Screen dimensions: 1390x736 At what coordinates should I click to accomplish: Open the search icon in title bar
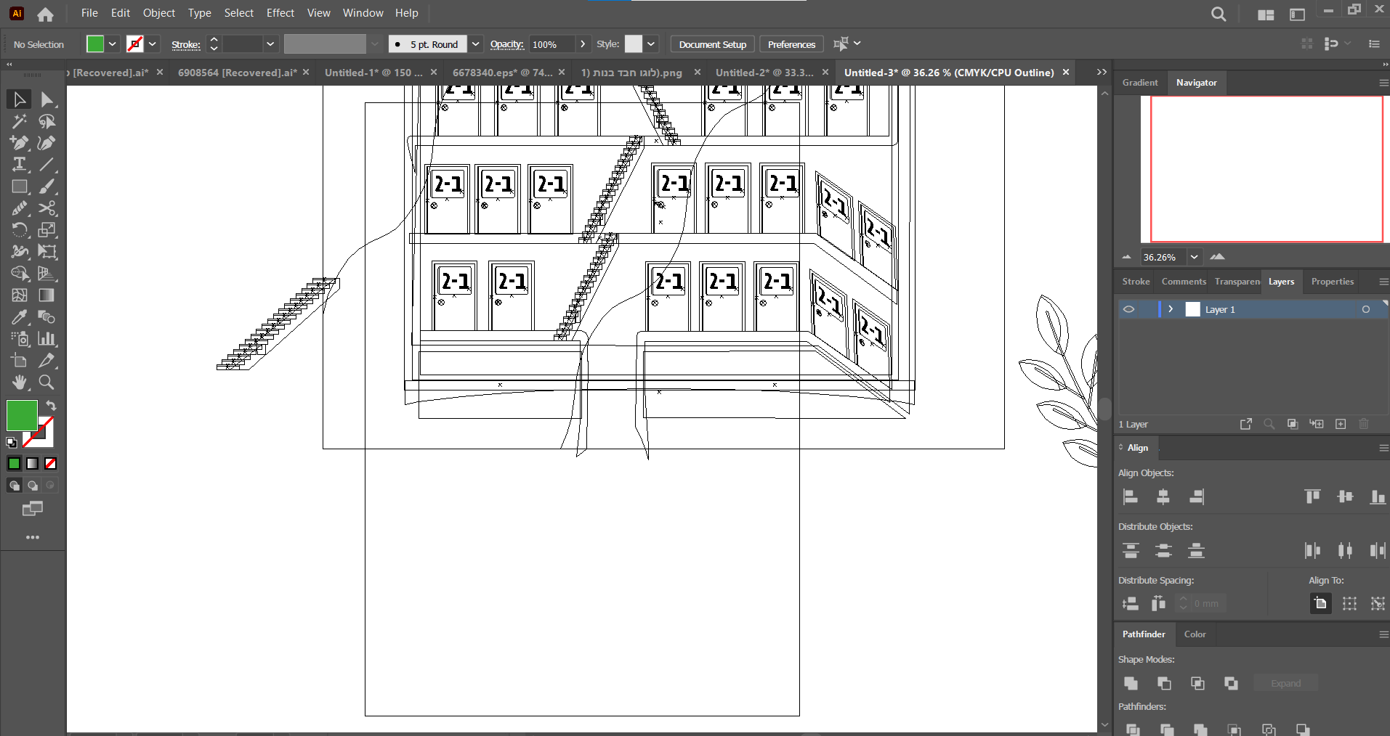point(1219,14)
